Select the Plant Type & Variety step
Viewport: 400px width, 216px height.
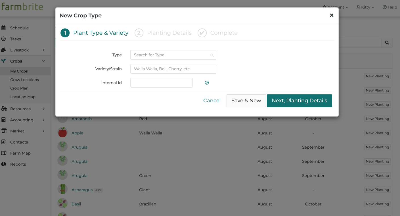(x=101, y=33)
